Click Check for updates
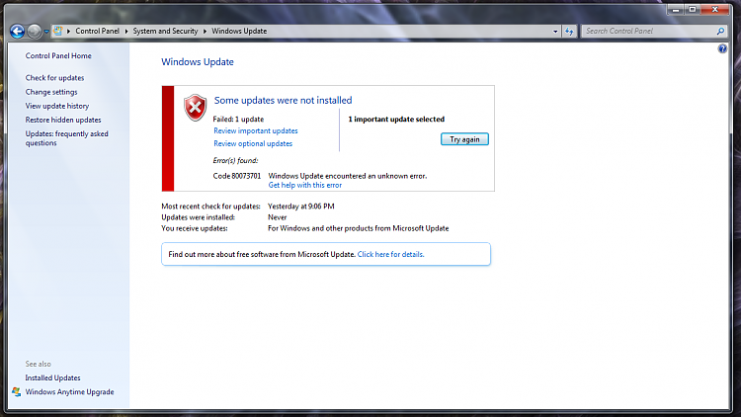This screenshot has height=417, width=741. (x=54, y=78)
